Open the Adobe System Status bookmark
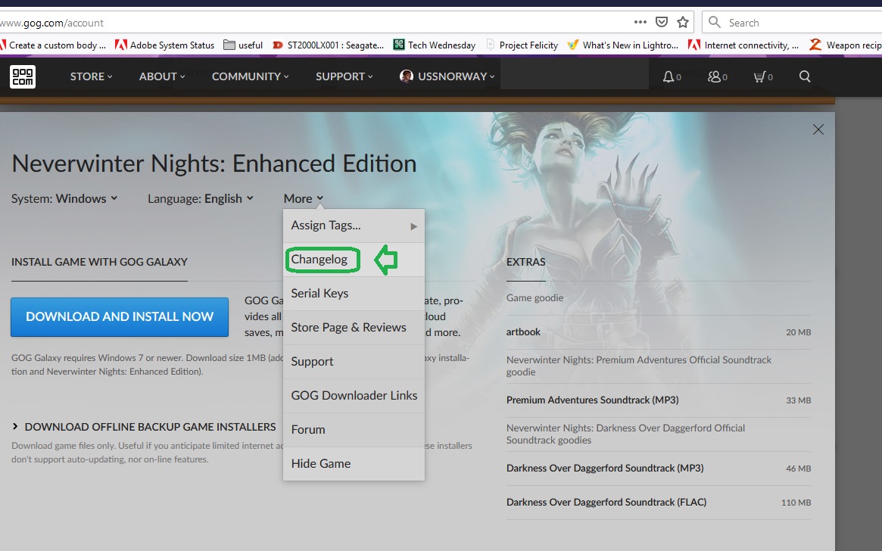 (x=165, y=45)
